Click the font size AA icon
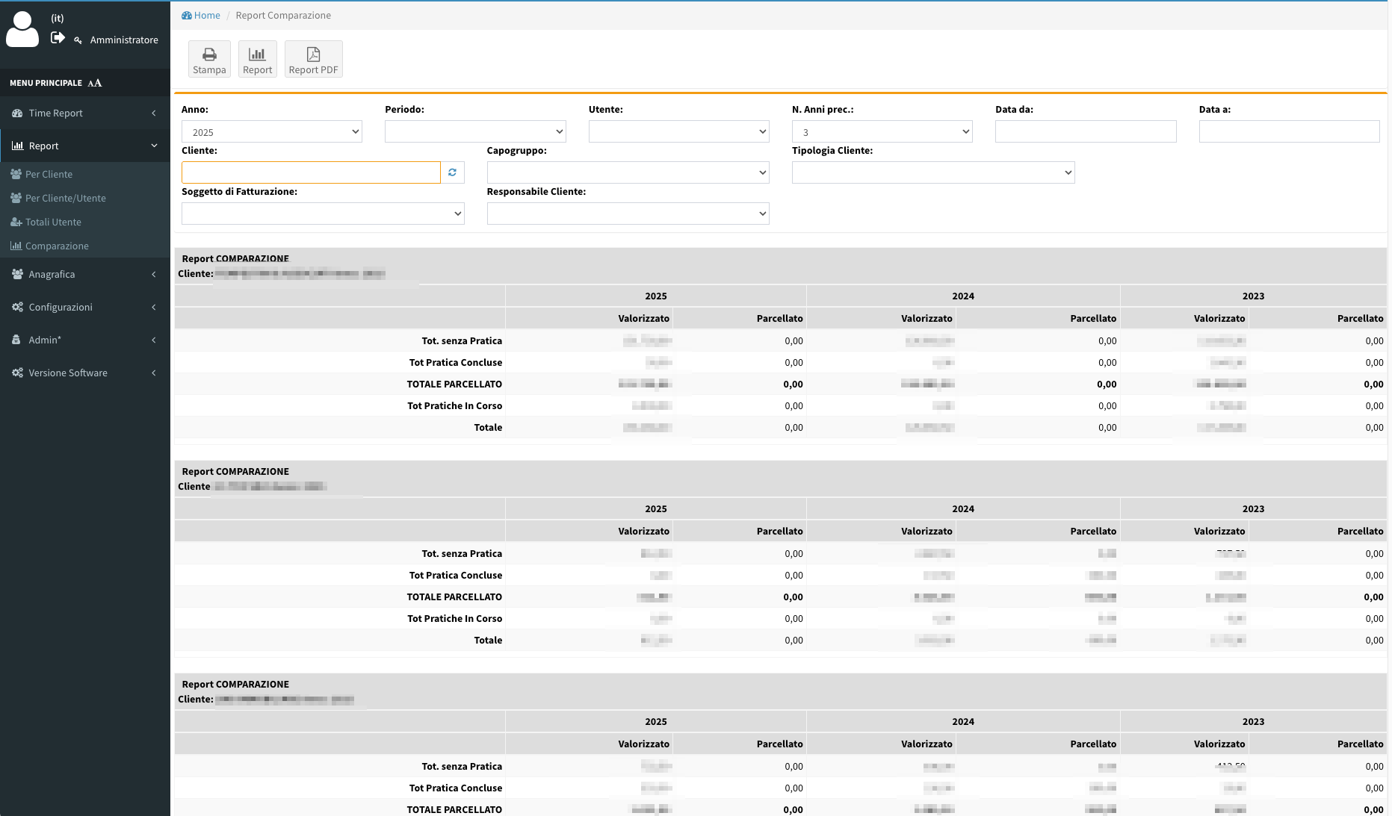This screenshot has height=816, width=1392. tap(95, 83)
